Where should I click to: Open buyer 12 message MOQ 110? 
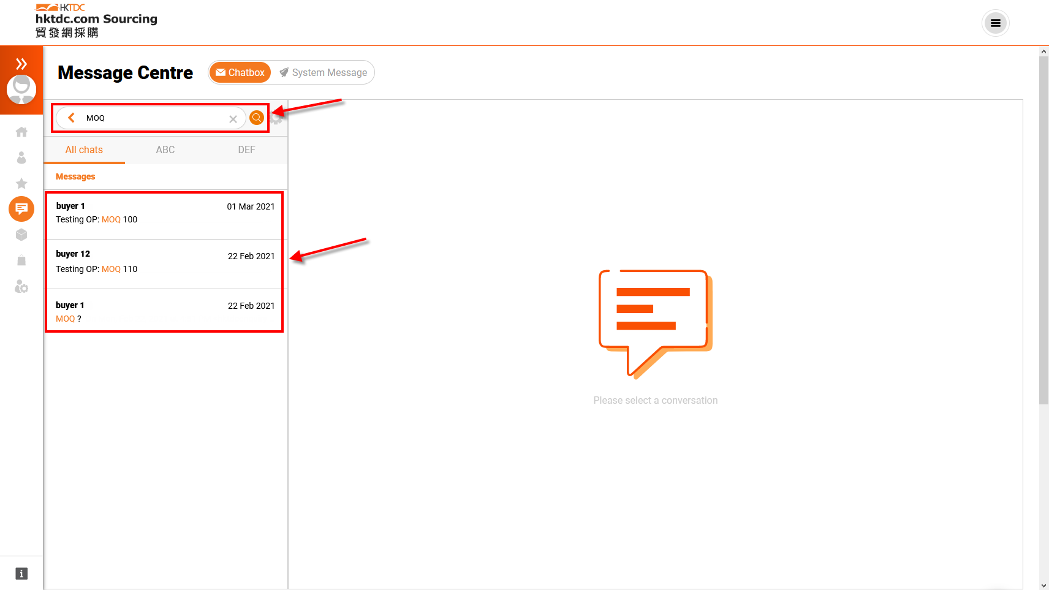click(x=165, y=264)
